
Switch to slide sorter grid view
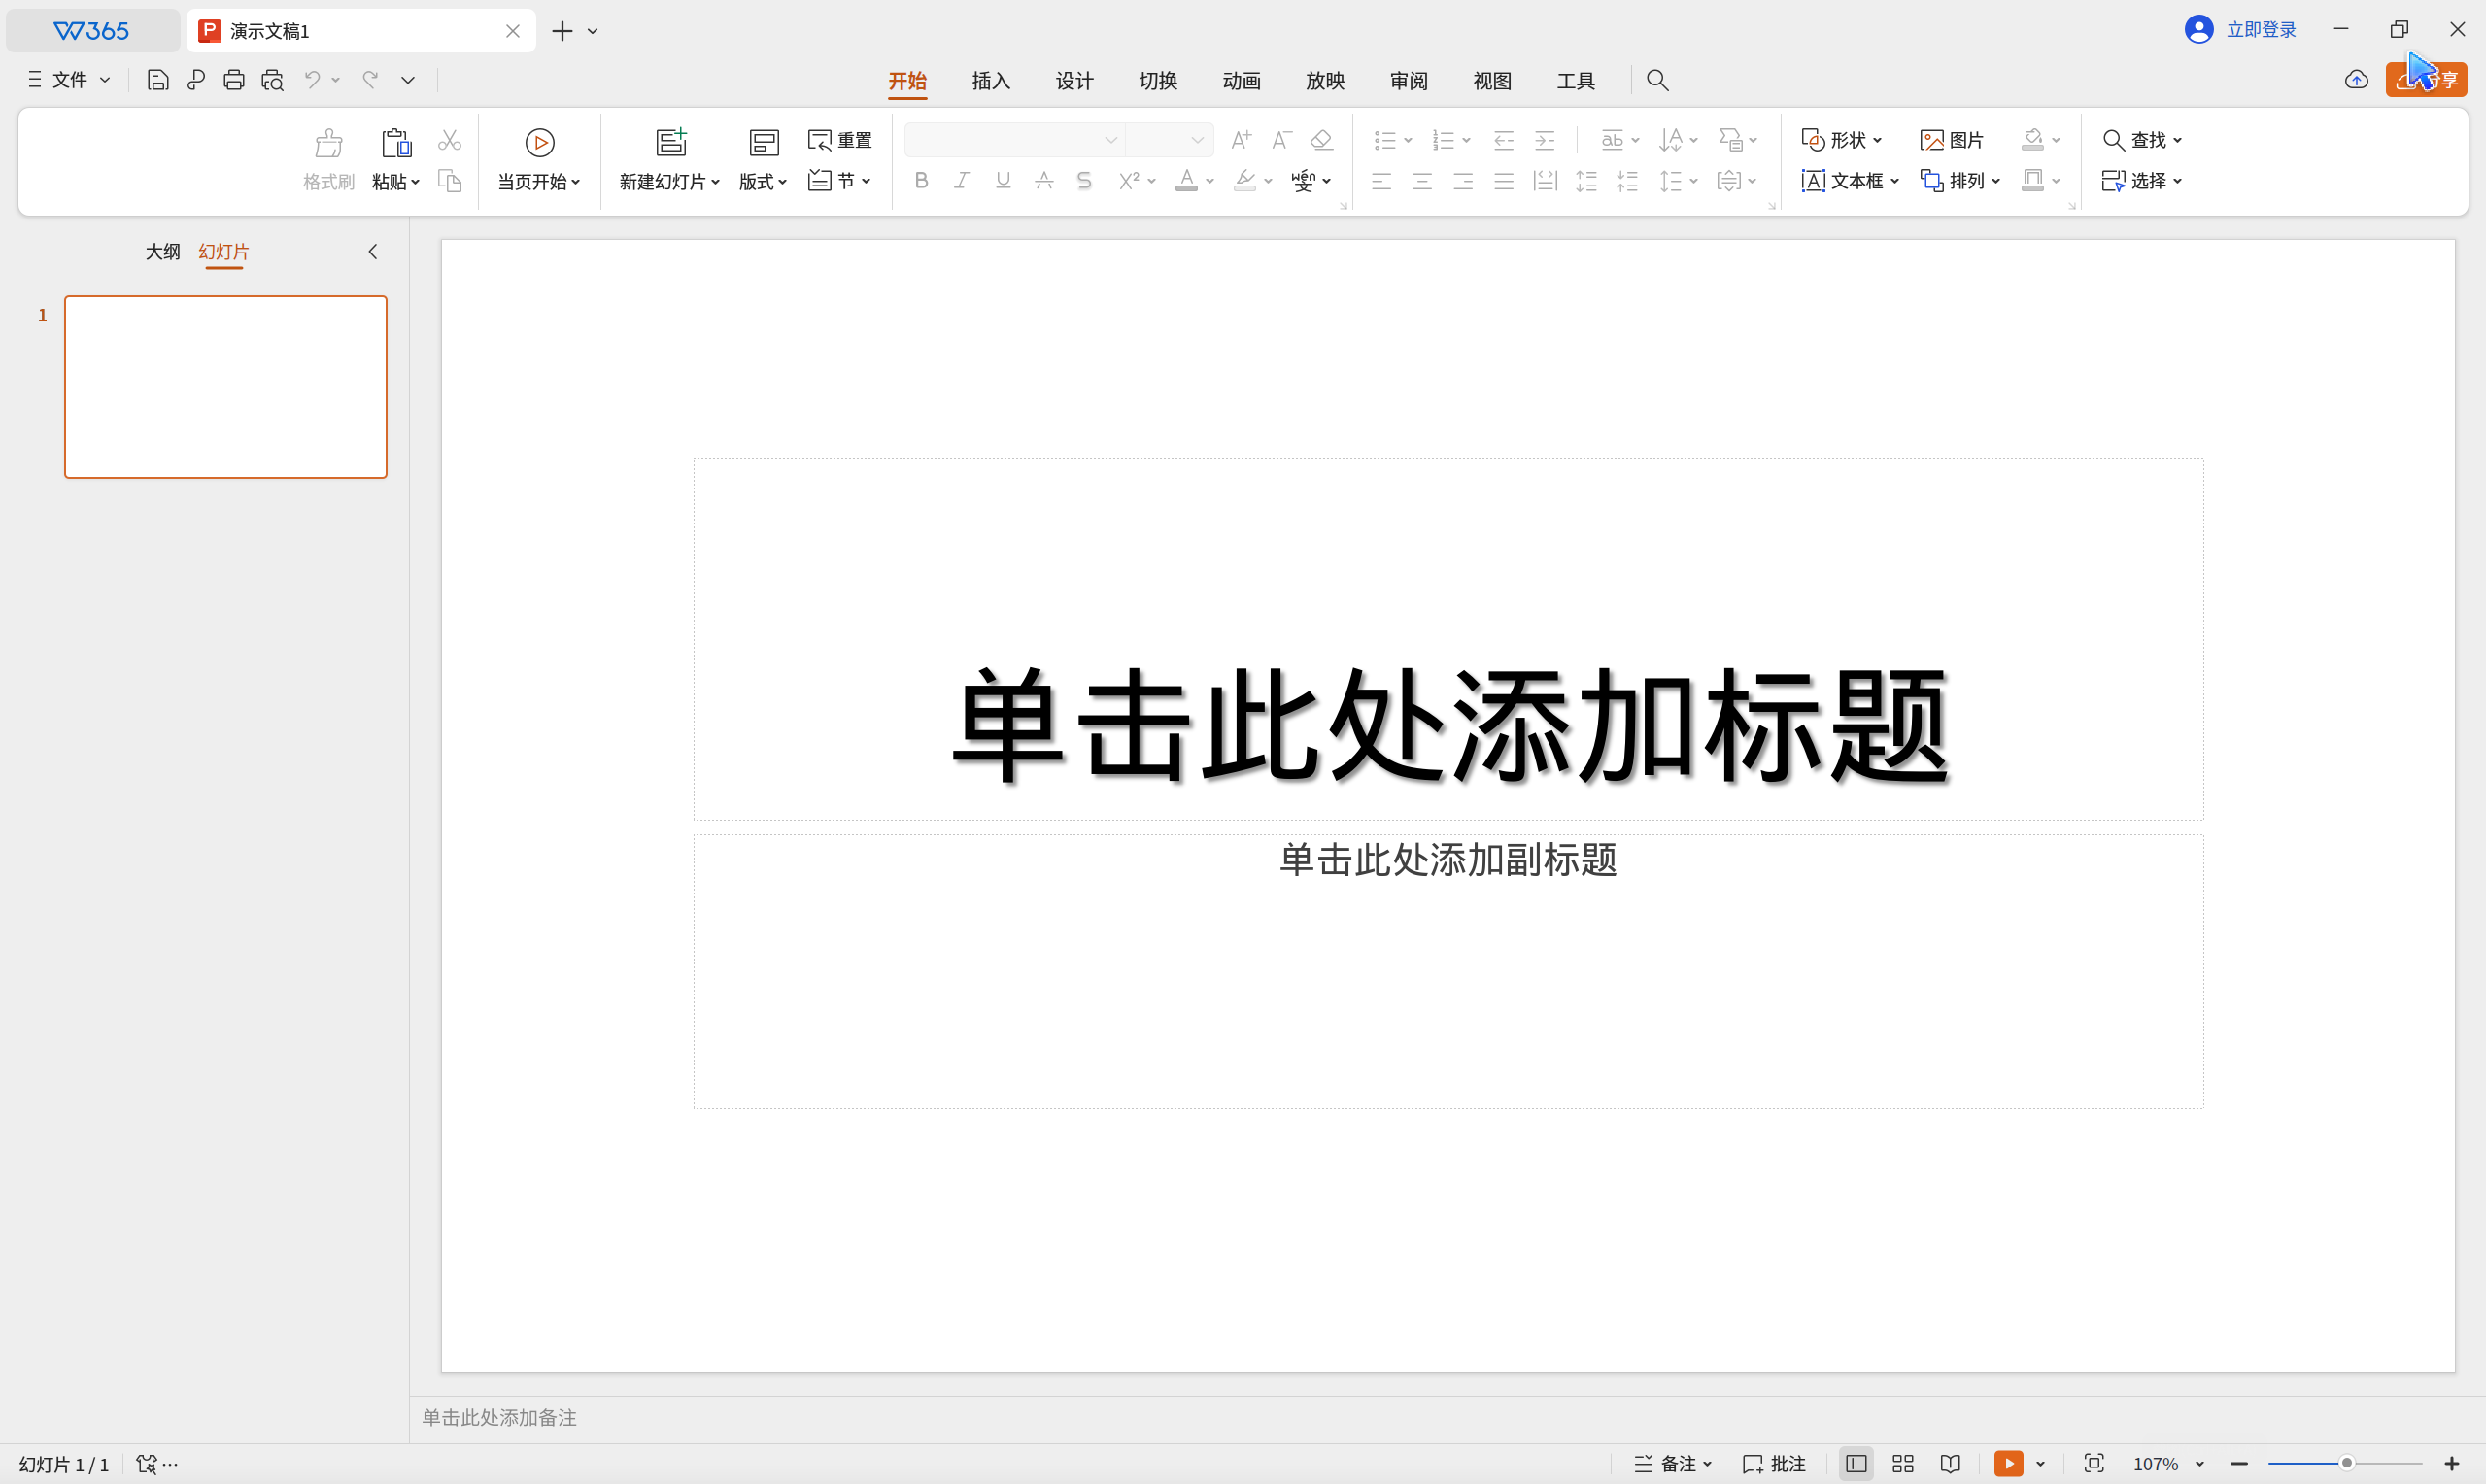1903,1464
